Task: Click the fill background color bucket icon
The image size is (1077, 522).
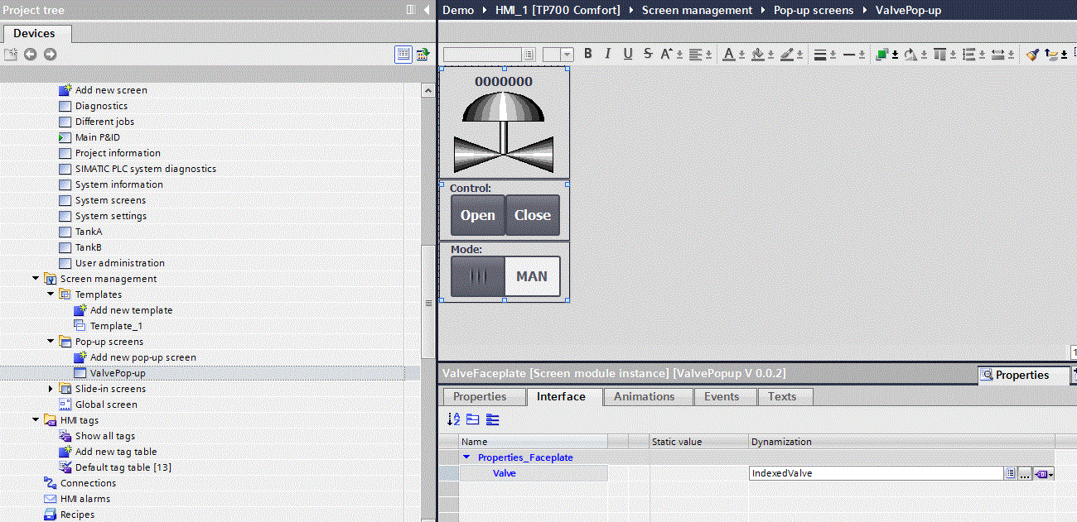Action: pos(757,54)
